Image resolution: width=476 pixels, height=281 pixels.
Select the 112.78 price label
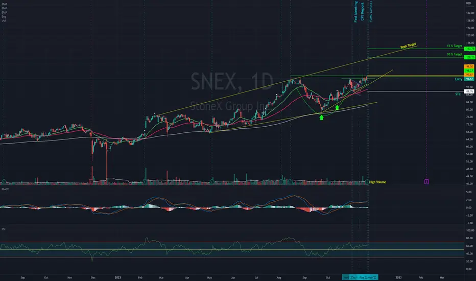[470, 49]
